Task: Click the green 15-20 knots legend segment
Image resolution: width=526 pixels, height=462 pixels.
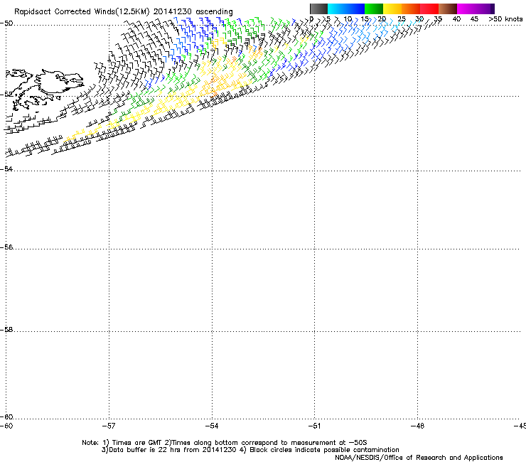Action: (374, 9)
